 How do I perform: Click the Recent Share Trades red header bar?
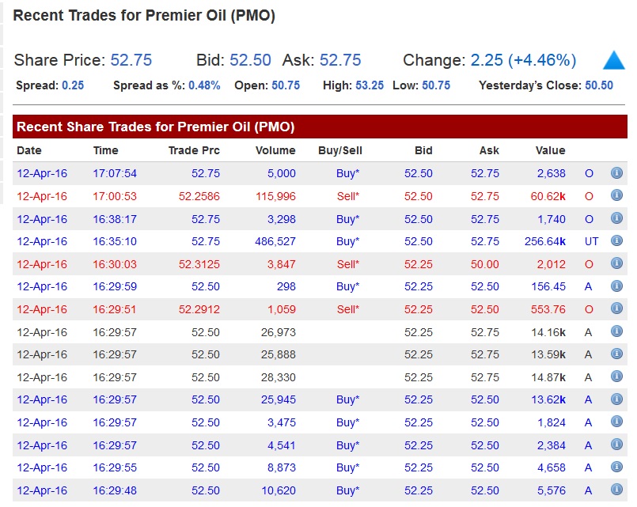(320, 127)
